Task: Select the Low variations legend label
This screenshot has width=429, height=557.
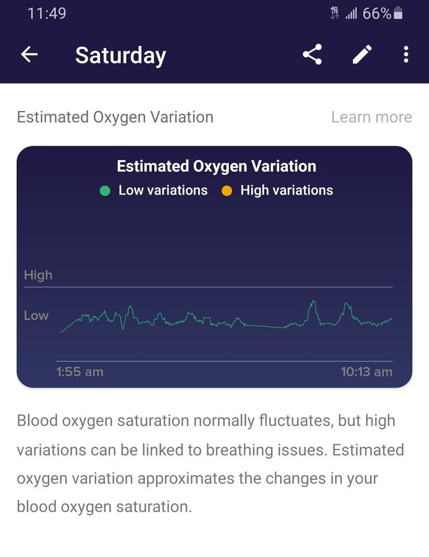Action: coord(163,190)
